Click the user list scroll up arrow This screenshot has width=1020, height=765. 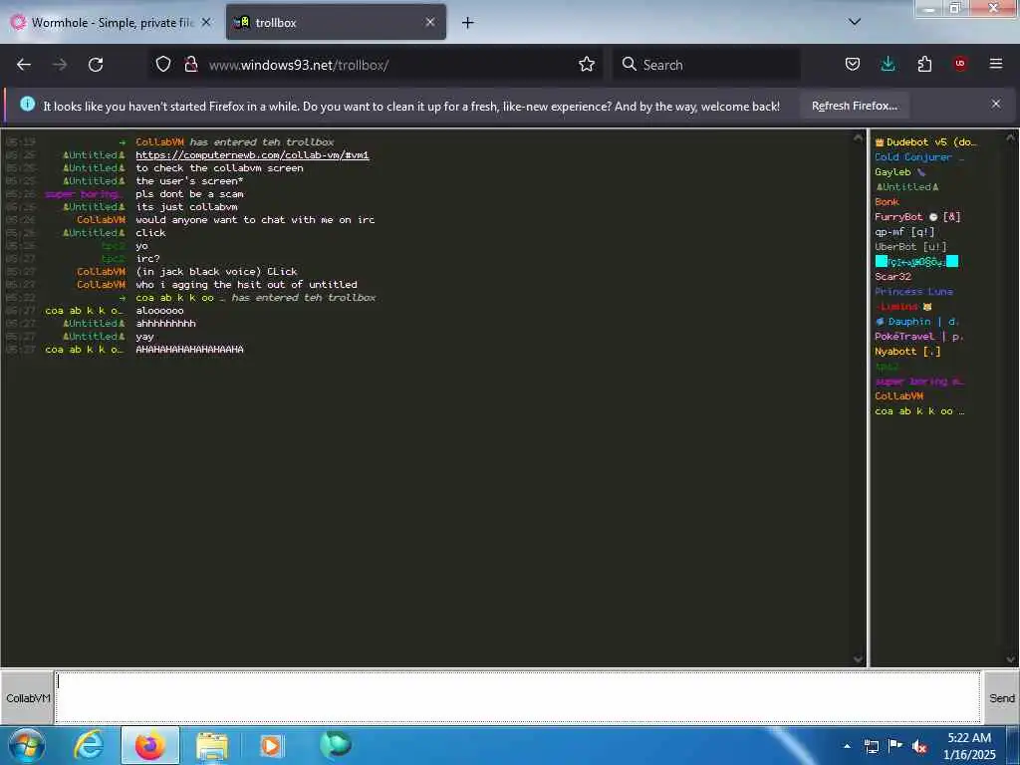point(1010,137)
